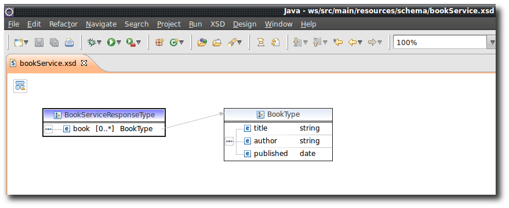Open the Run menu
Screen dimensions: 509x208
(x=195, y=24)
